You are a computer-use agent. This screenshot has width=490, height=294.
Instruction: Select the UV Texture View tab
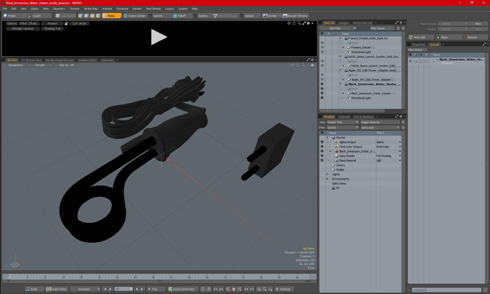coord(31,60)
